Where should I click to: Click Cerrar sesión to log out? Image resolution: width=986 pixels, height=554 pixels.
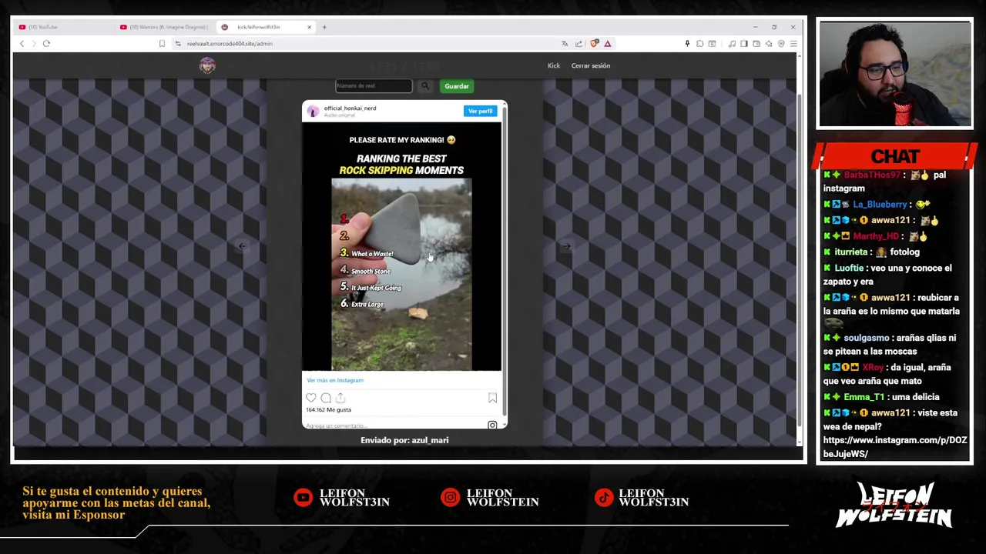(591, 65)
